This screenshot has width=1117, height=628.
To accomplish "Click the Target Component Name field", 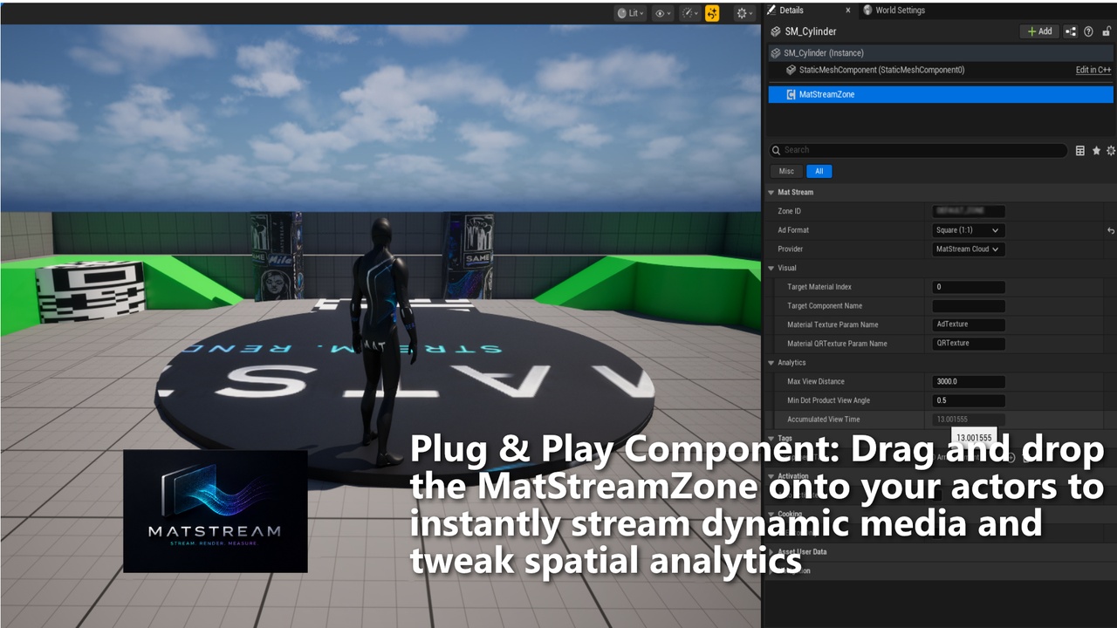I will pos(969,306).
